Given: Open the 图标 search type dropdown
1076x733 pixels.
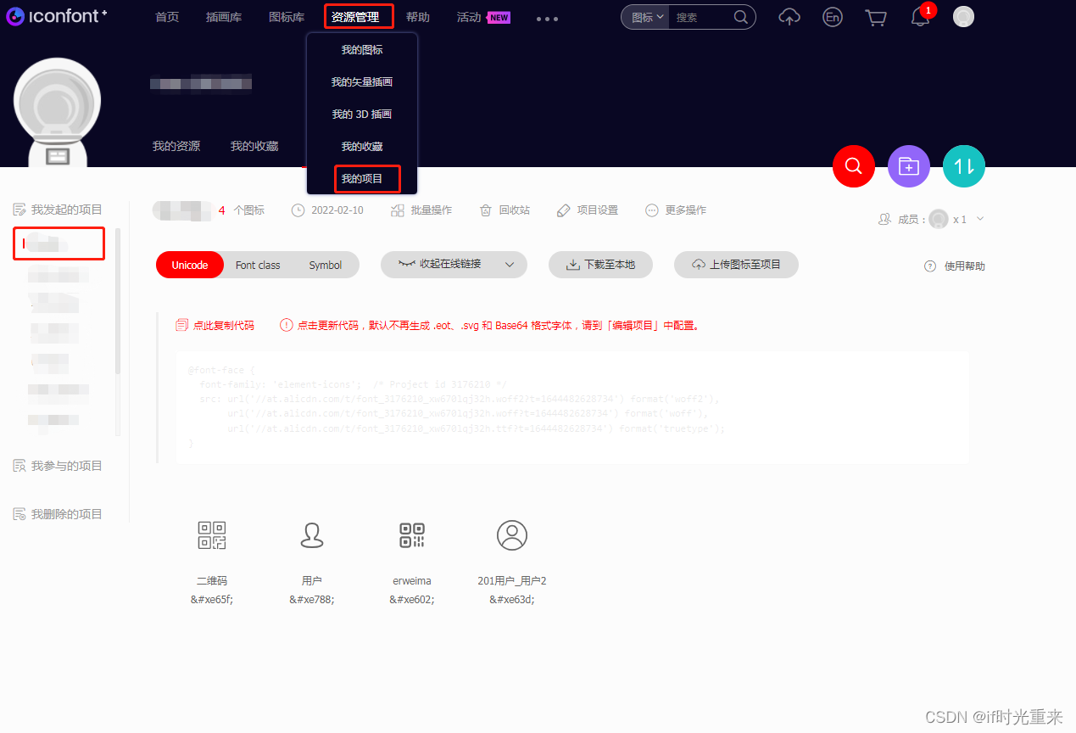Looking at the screenshot, I should [x=648, y=17].
